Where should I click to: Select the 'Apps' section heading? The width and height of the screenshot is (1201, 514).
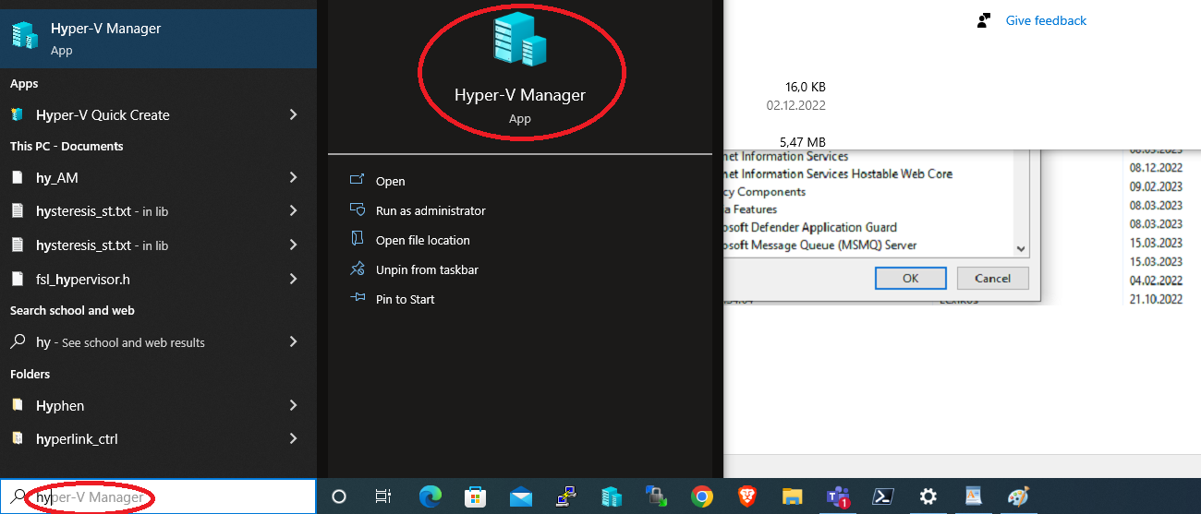click(24, 84)
